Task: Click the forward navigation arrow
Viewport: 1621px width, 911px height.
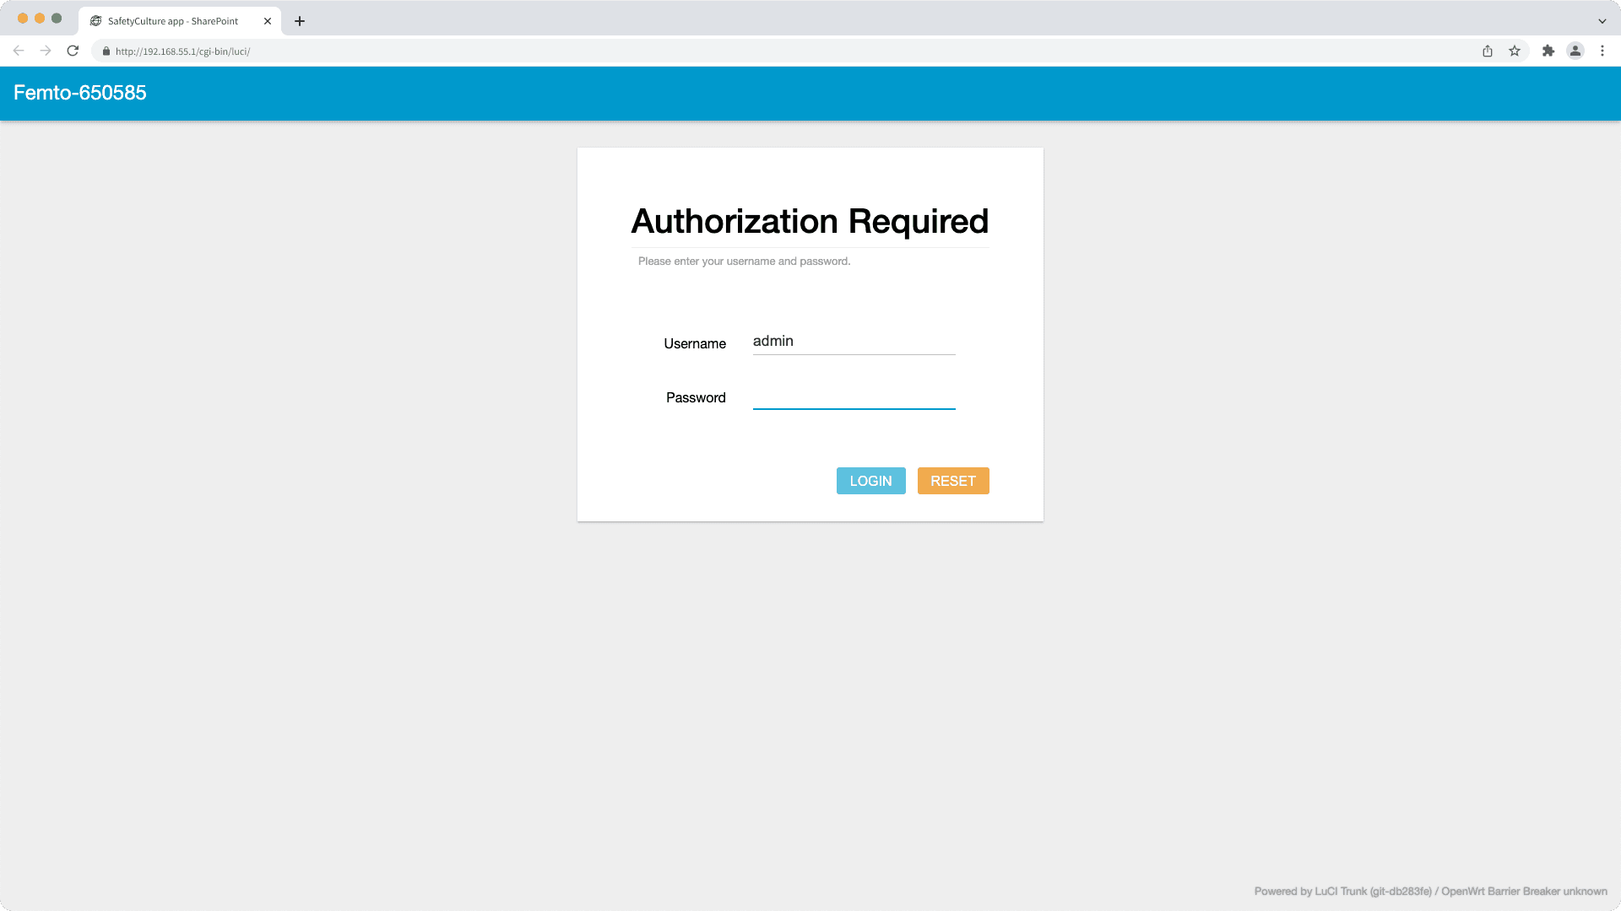Action: pyautogui.click(x=45, y=51)
